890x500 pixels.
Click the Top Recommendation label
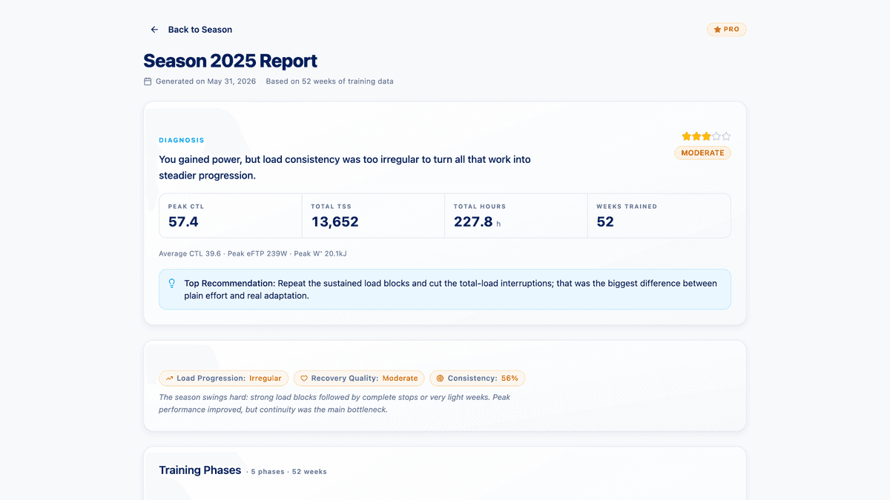pos(230,284)
